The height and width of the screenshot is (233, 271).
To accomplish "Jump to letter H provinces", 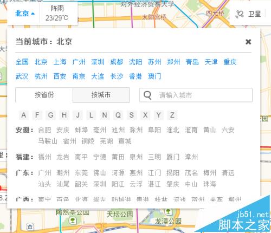I will (x=64, y=115).
